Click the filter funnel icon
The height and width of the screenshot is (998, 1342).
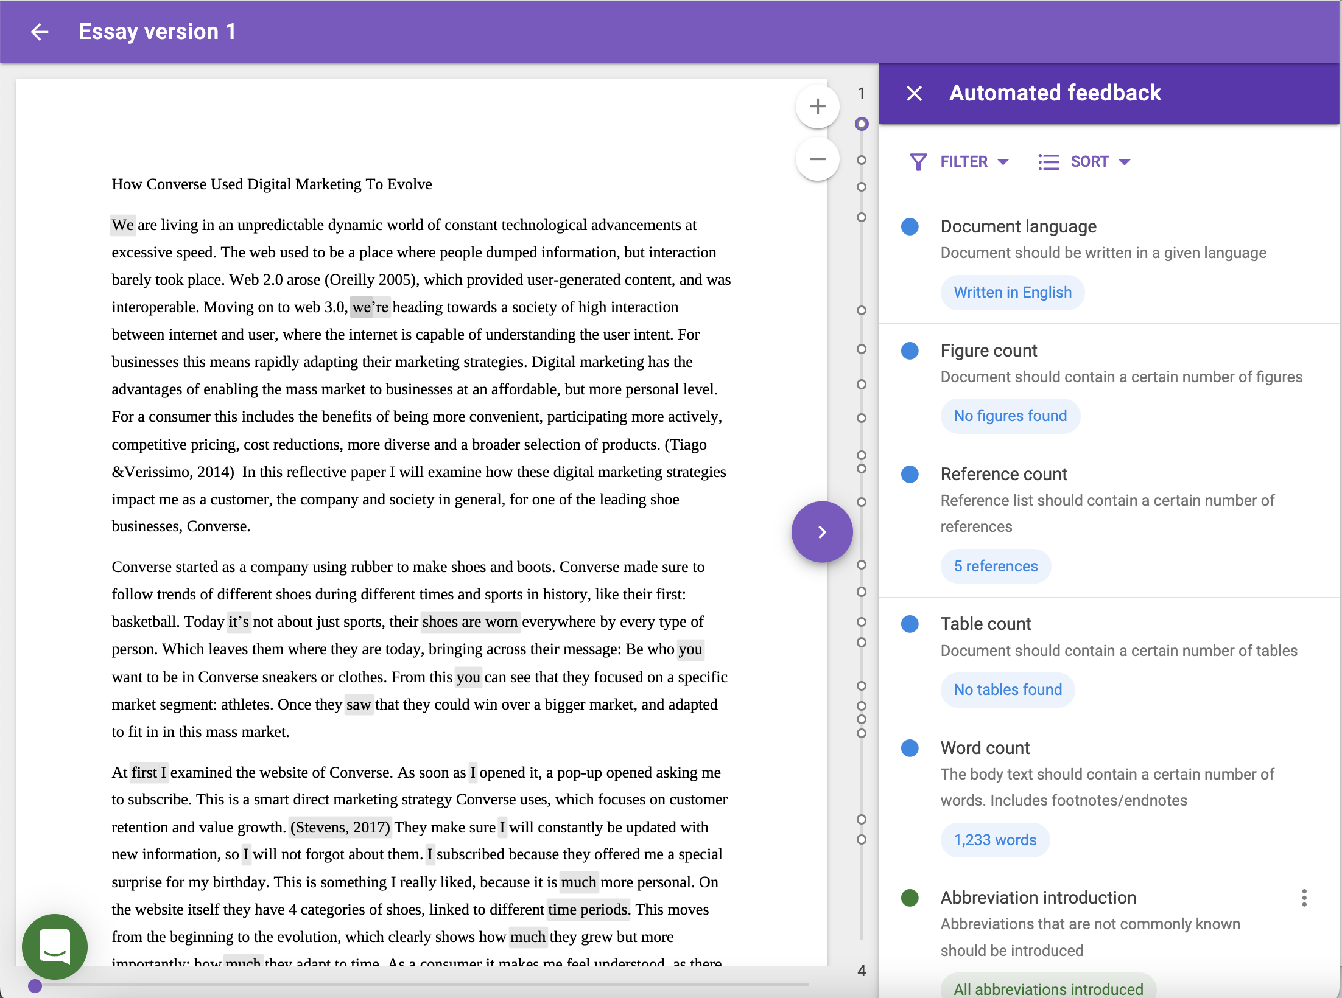(918, 162)
